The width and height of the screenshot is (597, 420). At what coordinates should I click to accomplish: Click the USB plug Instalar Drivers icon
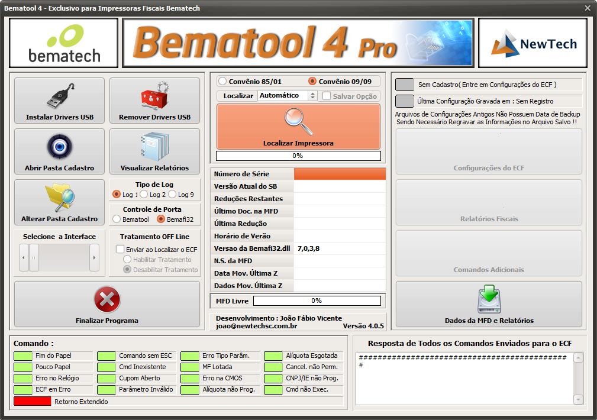tap(59, 96)
